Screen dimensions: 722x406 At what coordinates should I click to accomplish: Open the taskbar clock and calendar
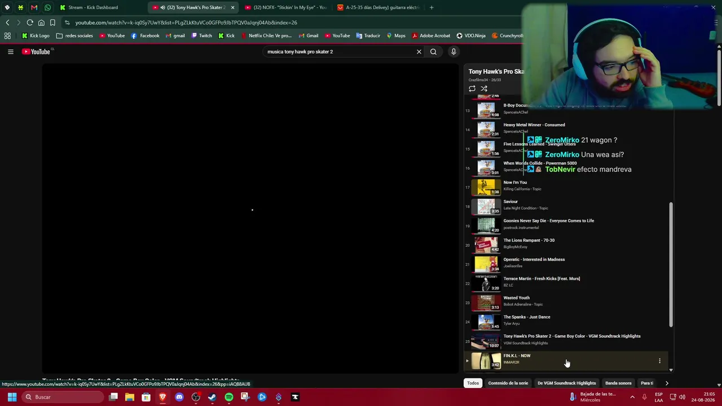click(x=702, y=397)
